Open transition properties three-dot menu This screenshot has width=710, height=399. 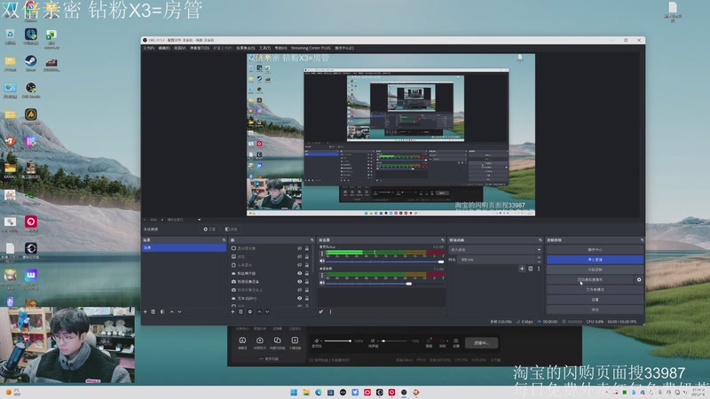coord(539,269)
